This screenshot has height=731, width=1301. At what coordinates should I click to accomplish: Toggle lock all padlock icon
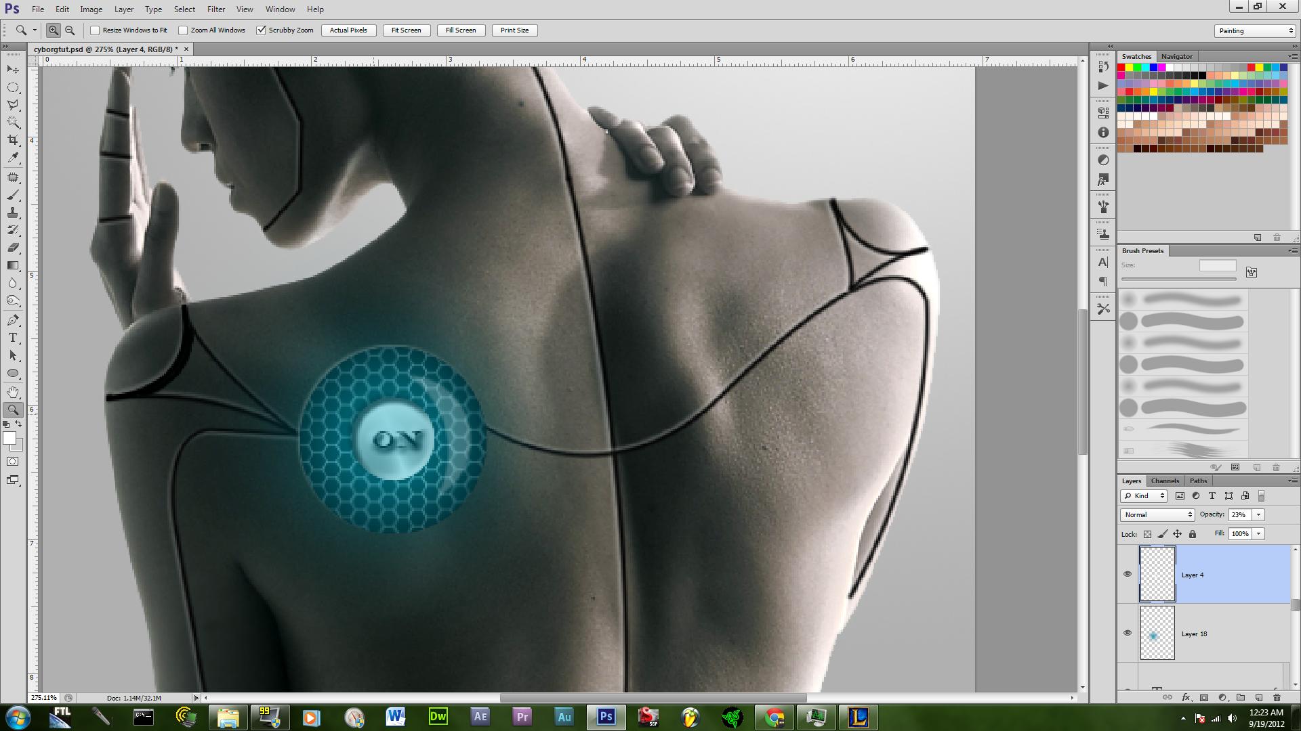tap(1193, 534)
